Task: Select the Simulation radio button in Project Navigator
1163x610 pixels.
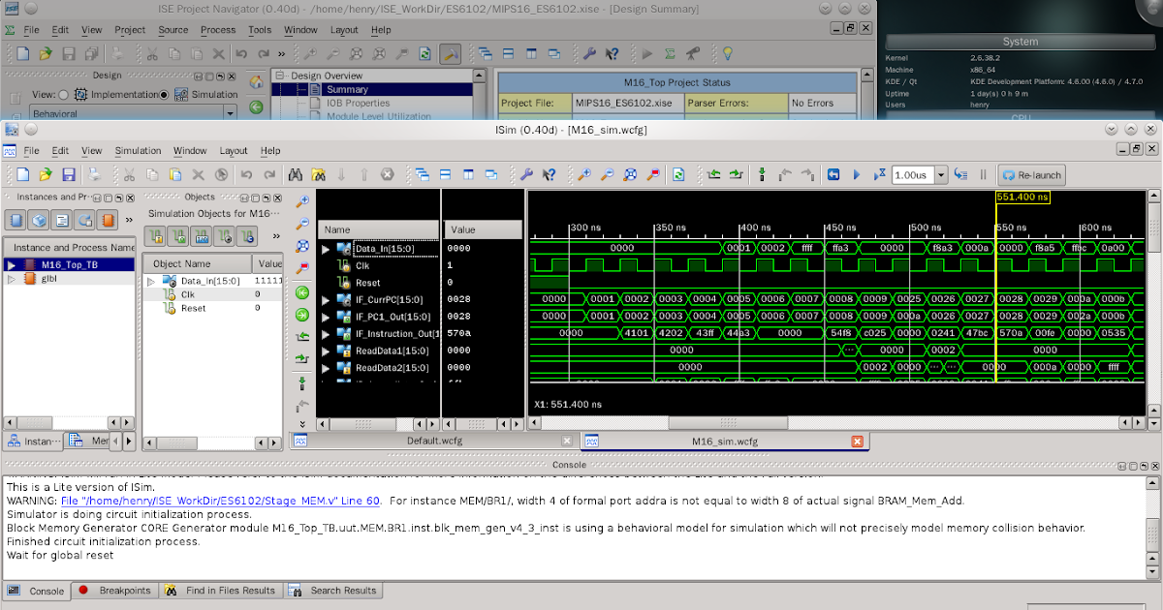Action: 165,95
